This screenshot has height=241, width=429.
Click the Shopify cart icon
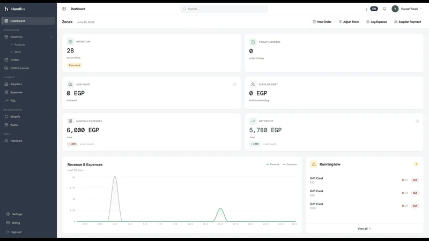[6, 116]
